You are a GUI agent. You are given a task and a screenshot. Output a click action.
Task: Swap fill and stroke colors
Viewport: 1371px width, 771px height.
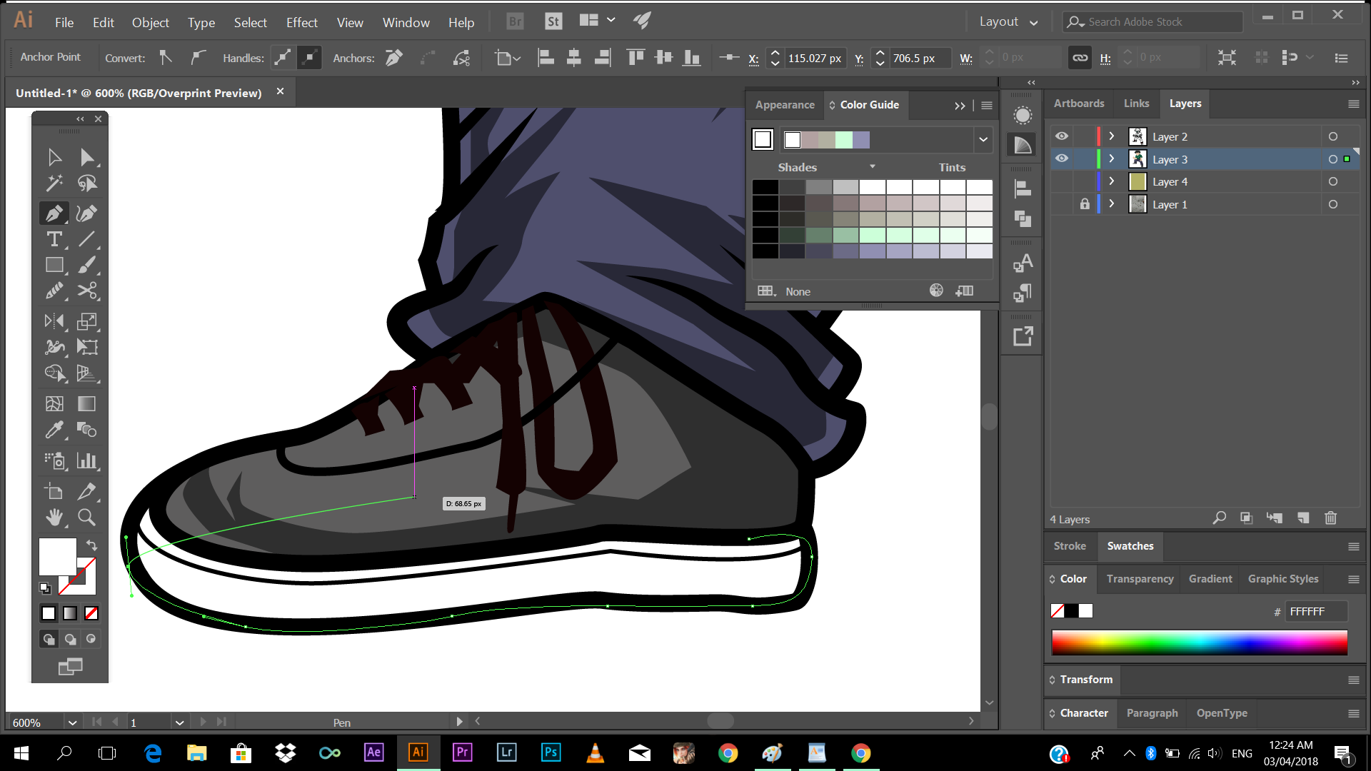click(x=91, y=545)
